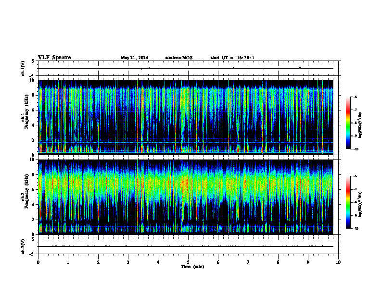This screenshot has width=381, height=294.
Task: Click the ch.2 color bar "-6" tick label
Action: 355,176
